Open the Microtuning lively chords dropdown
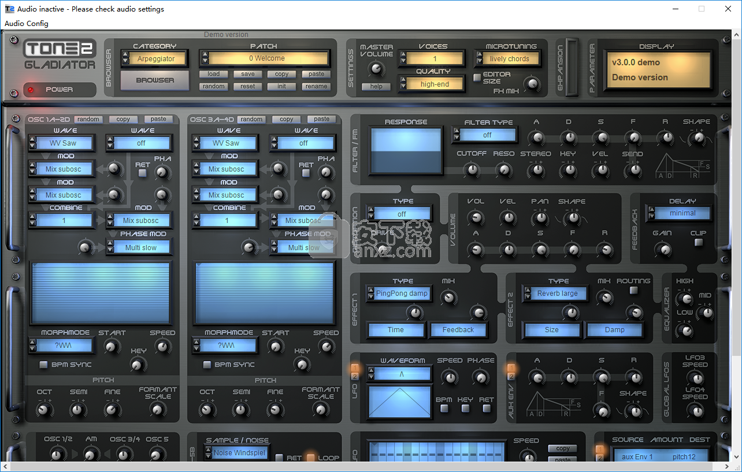The height and width of the screenshot is (472, 742). pyautogui.click(x=507, y=58)
